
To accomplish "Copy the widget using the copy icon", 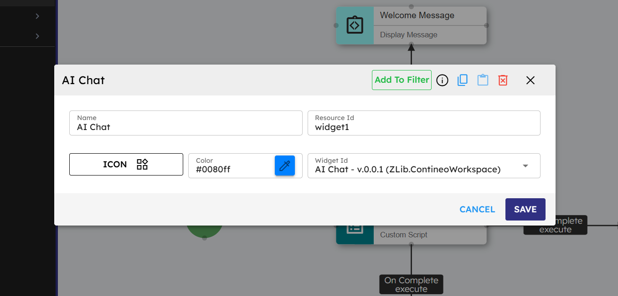I will point(462,80).
